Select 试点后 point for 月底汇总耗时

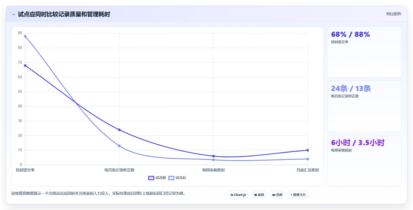coord(308,159)
